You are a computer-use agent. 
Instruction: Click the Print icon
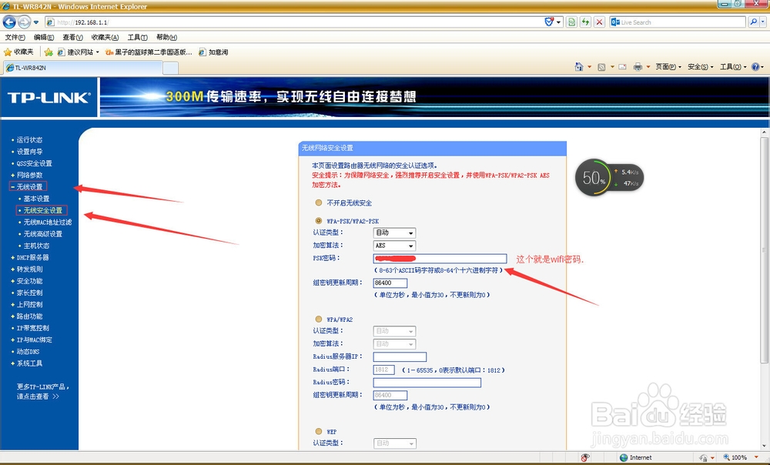point(638,67)
